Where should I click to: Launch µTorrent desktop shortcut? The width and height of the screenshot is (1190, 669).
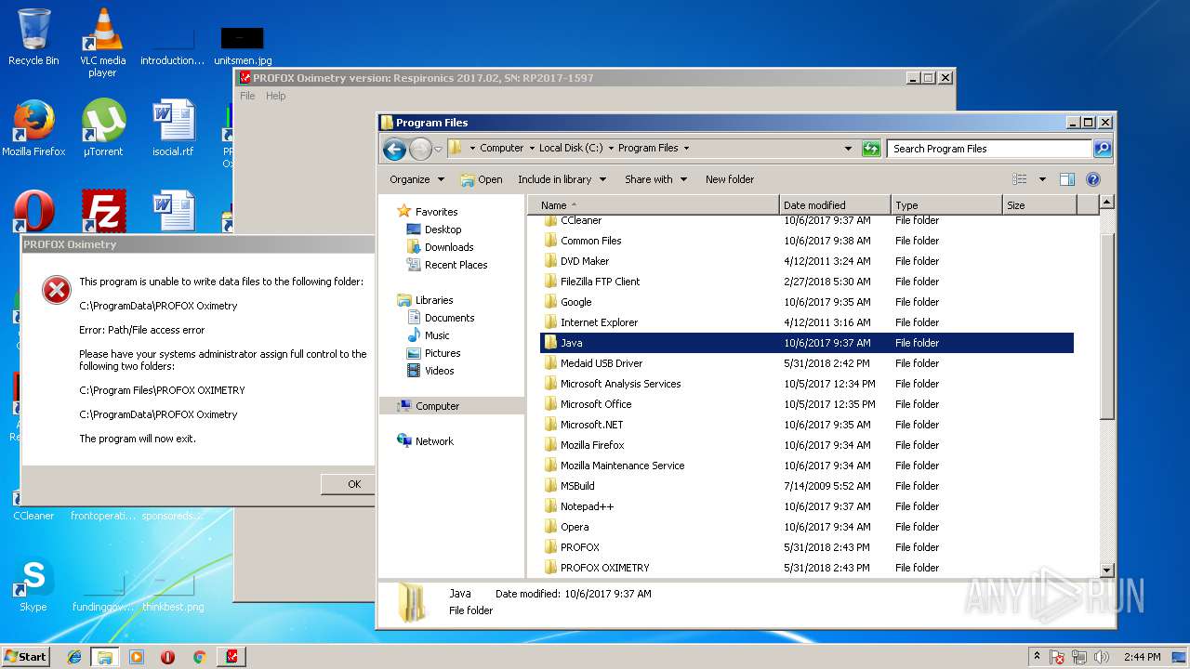[x=102, y=128]
